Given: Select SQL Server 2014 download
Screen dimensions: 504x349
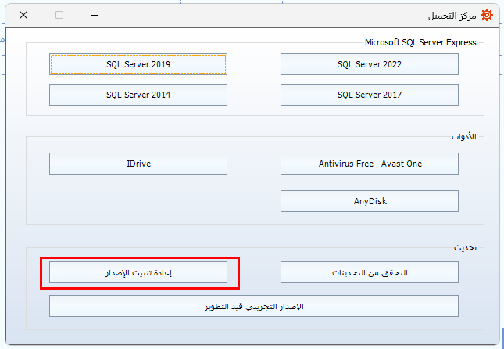Looking at the screenshot, I should click(138, 95).
